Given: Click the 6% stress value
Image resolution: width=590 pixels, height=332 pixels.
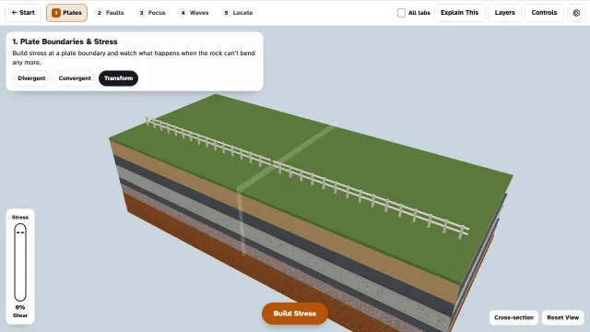Looking at the screenshot, I should (20, 307).
